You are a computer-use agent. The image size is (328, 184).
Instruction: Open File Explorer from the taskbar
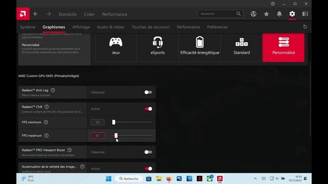pos(159,178)
